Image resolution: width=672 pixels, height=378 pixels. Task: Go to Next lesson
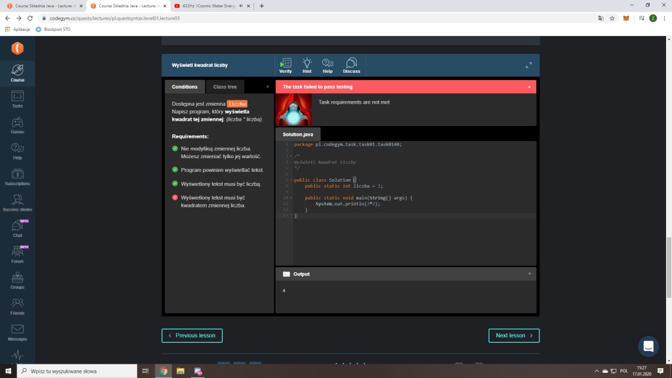click(514, 335)
